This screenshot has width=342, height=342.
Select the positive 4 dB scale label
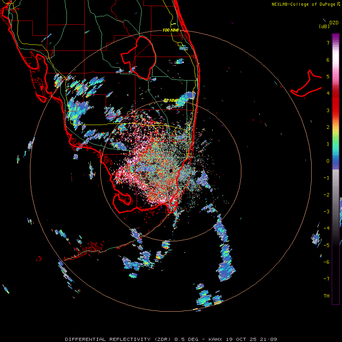click(328, 93)
